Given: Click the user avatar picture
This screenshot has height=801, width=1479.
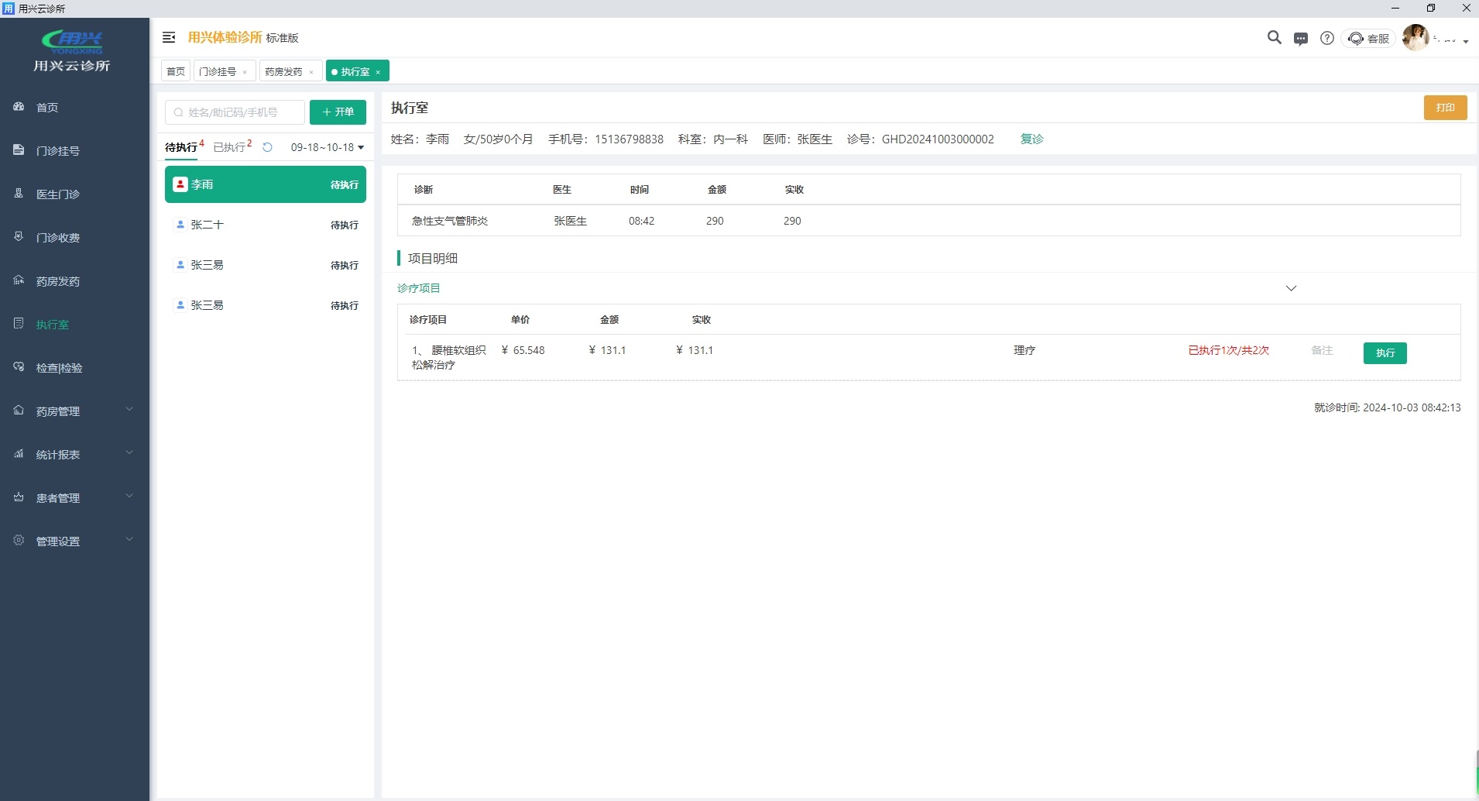Looking at the screenshot, I should 1416,37.
